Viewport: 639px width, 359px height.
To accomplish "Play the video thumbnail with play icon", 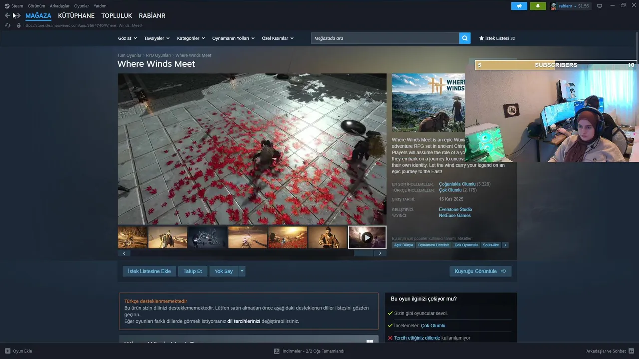I will 367,237.
